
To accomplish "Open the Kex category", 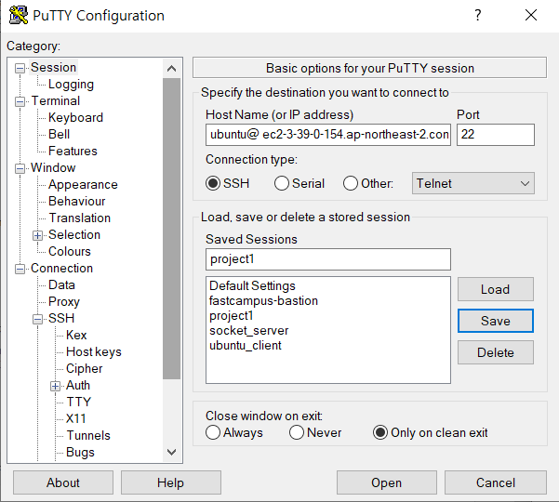I will [76, 335].
